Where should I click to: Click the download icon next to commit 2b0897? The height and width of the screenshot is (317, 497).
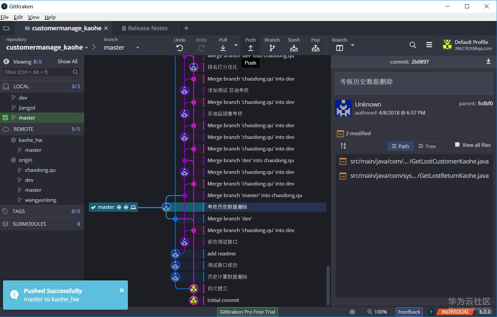(488, 62)
